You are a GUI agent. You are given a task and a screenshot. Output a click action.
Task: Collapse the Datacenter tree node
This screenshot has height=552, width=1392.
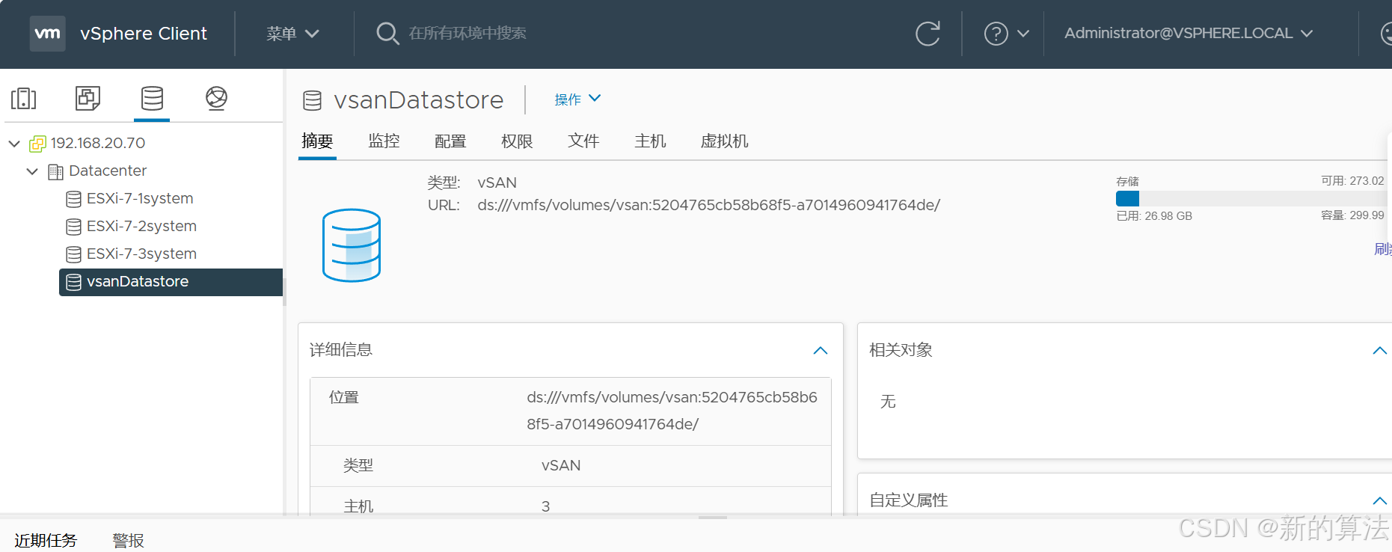32,171
